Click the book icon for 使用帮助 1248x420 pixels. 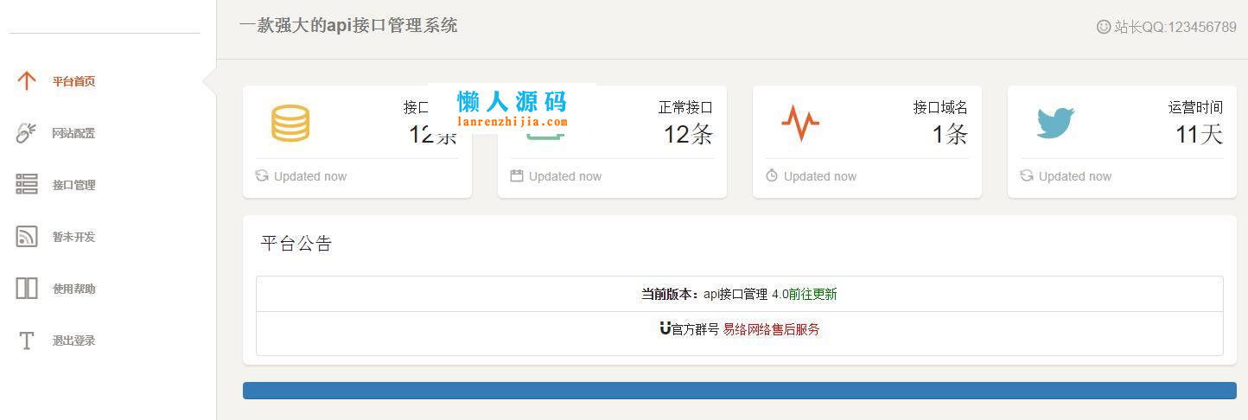(x=27, y=289)
